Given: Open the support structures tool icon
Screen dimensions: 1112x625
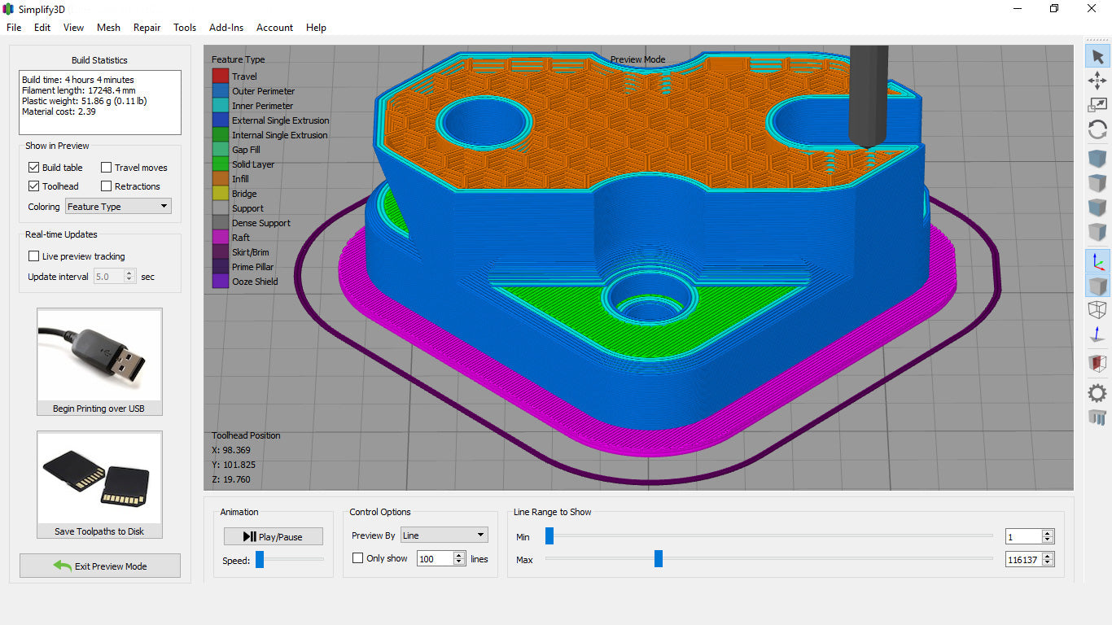Looking at the screenshot, I should pos(1097,418).
